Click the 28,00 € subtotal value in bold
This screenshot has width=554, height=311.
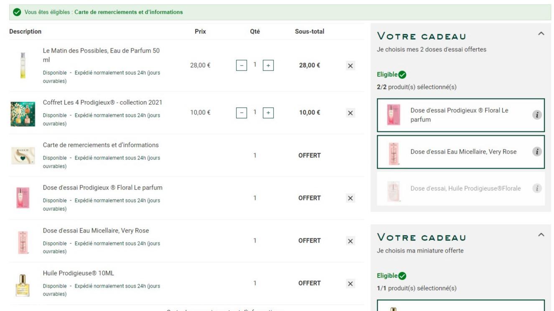[310, 66]
